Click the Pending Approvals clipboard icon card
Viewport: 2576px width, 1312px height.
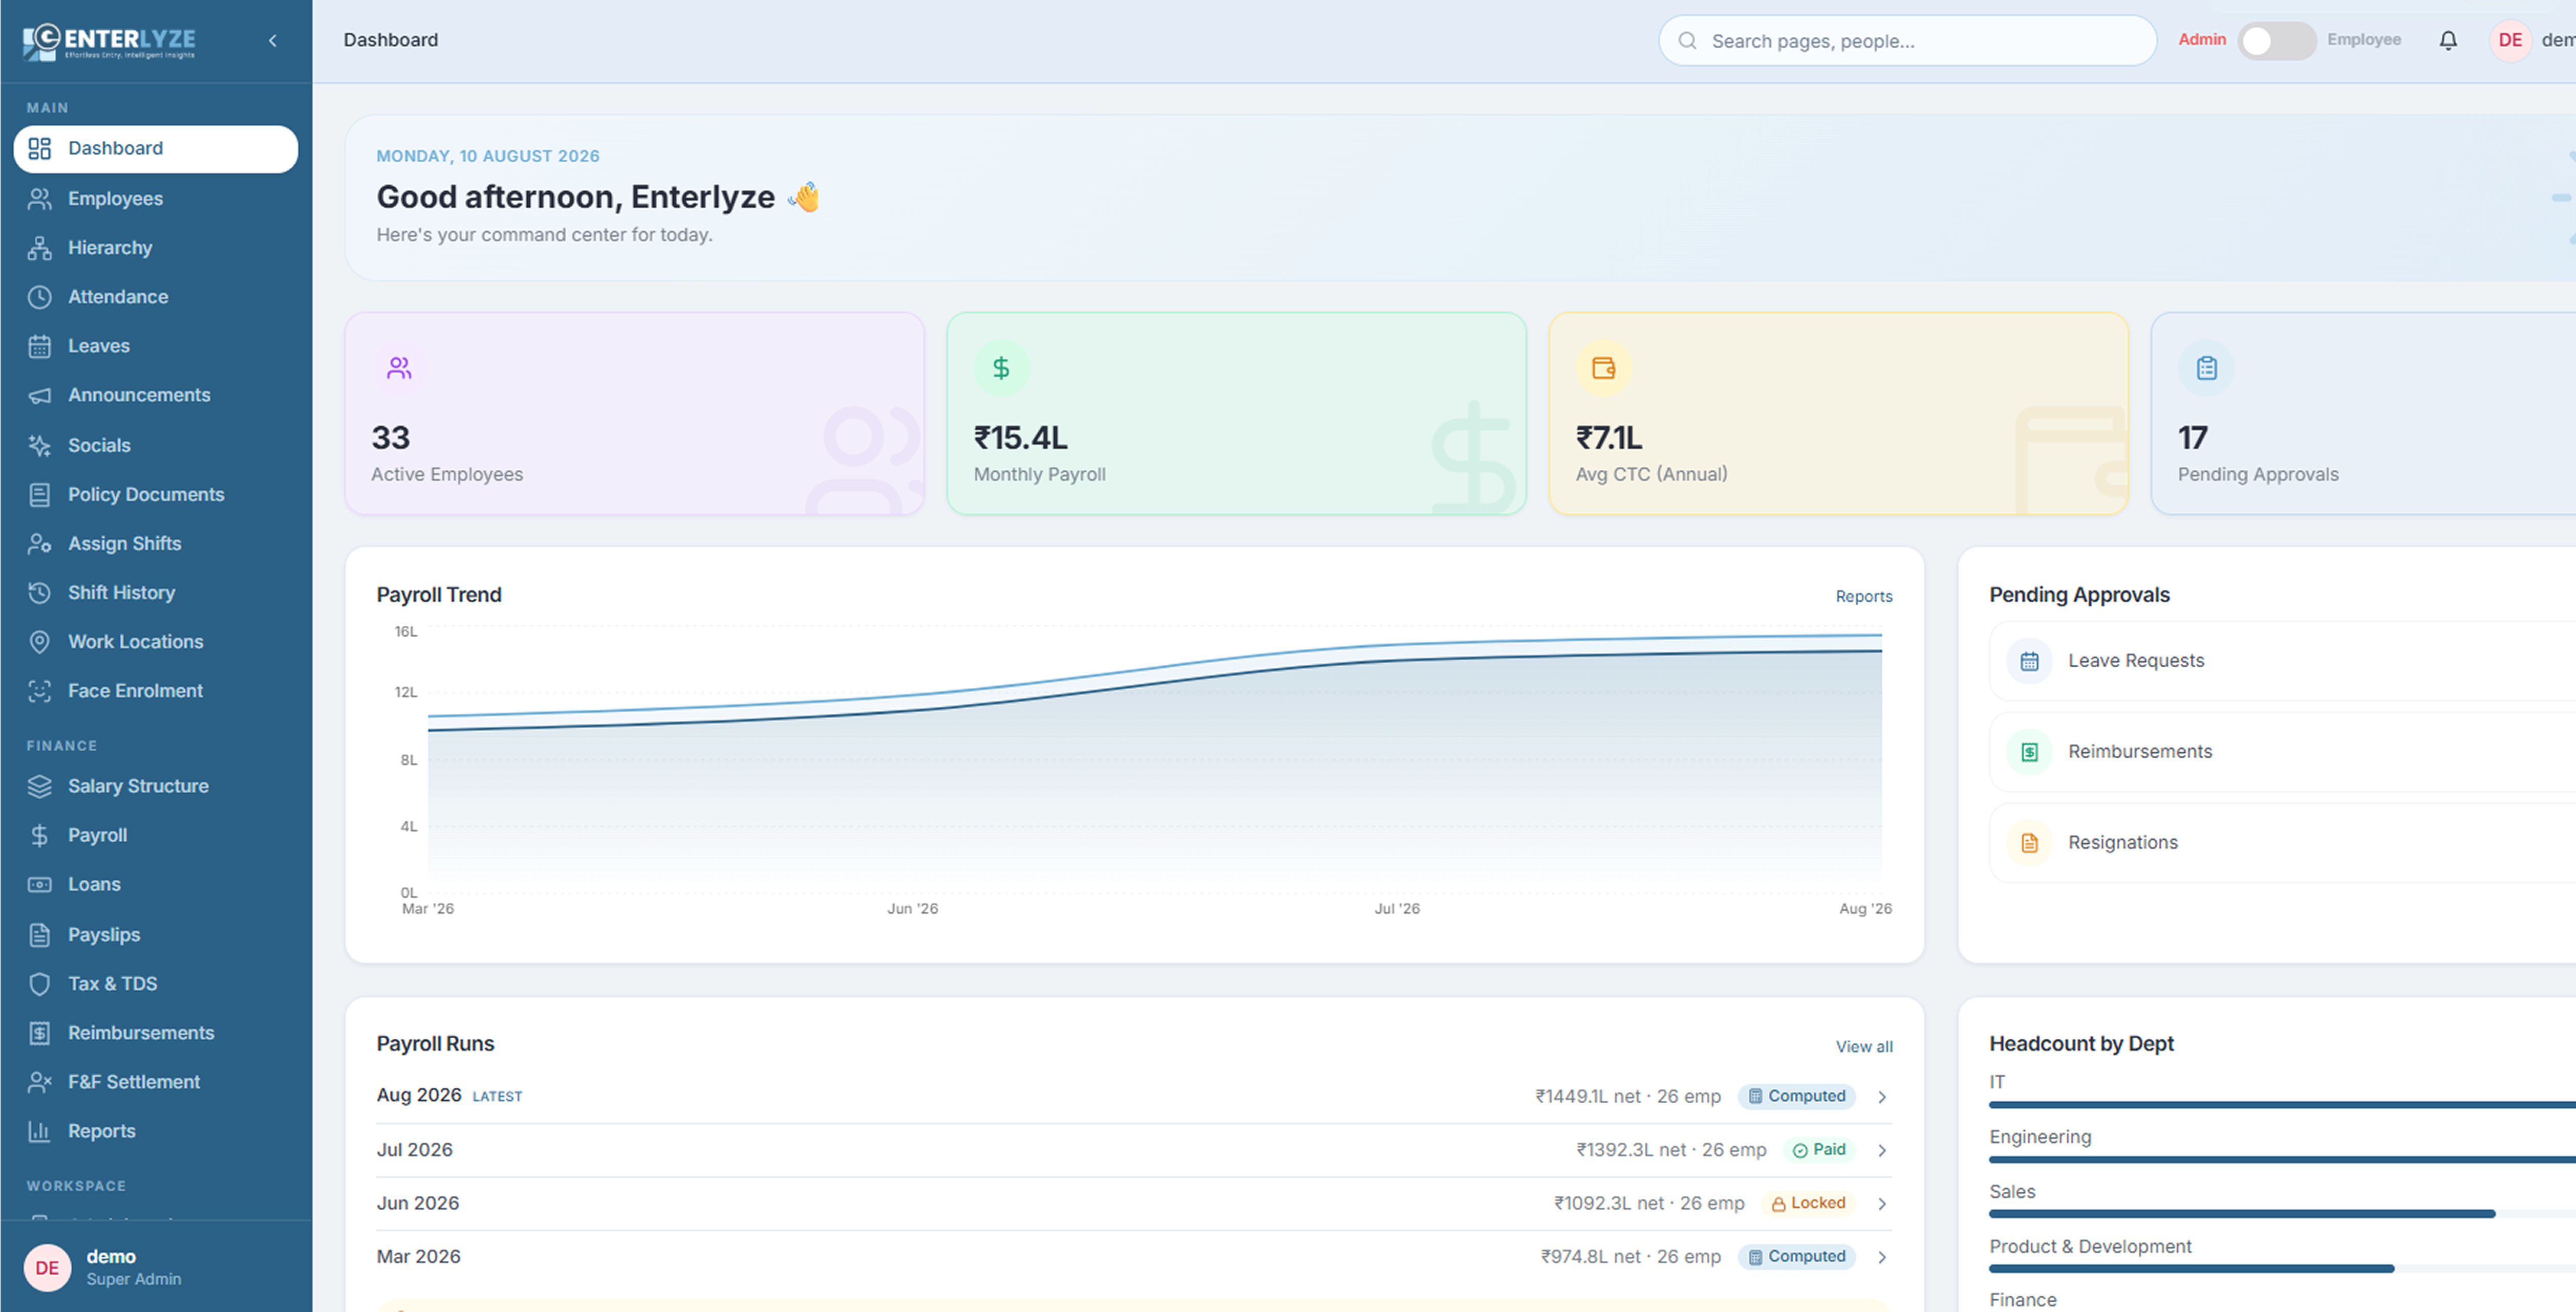[x=2206, y=368]
